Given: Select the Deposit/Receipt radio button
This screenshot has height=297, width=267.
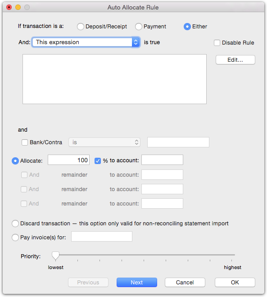Looking at the screenshot, I should pyautogui.click(x=81, y=27).
